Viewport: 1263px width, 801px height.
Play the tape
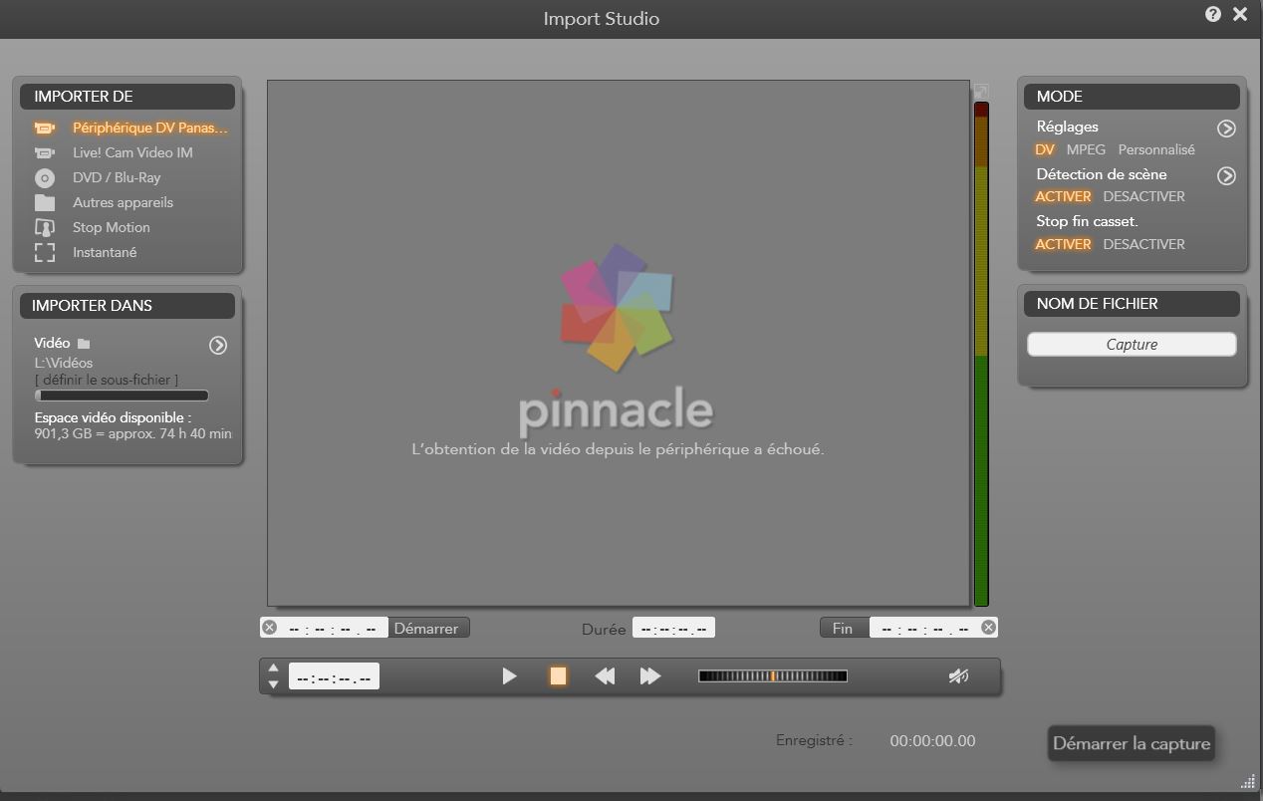509,676
